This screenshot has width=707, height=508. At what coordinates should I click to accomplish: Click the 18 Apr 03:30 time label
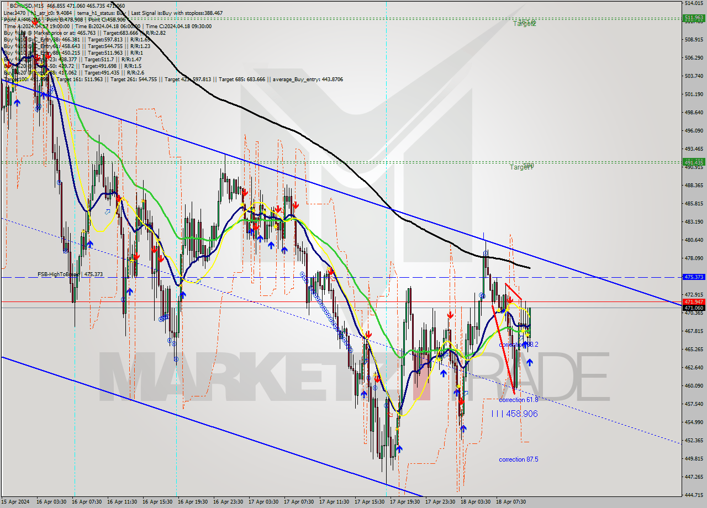476,502
